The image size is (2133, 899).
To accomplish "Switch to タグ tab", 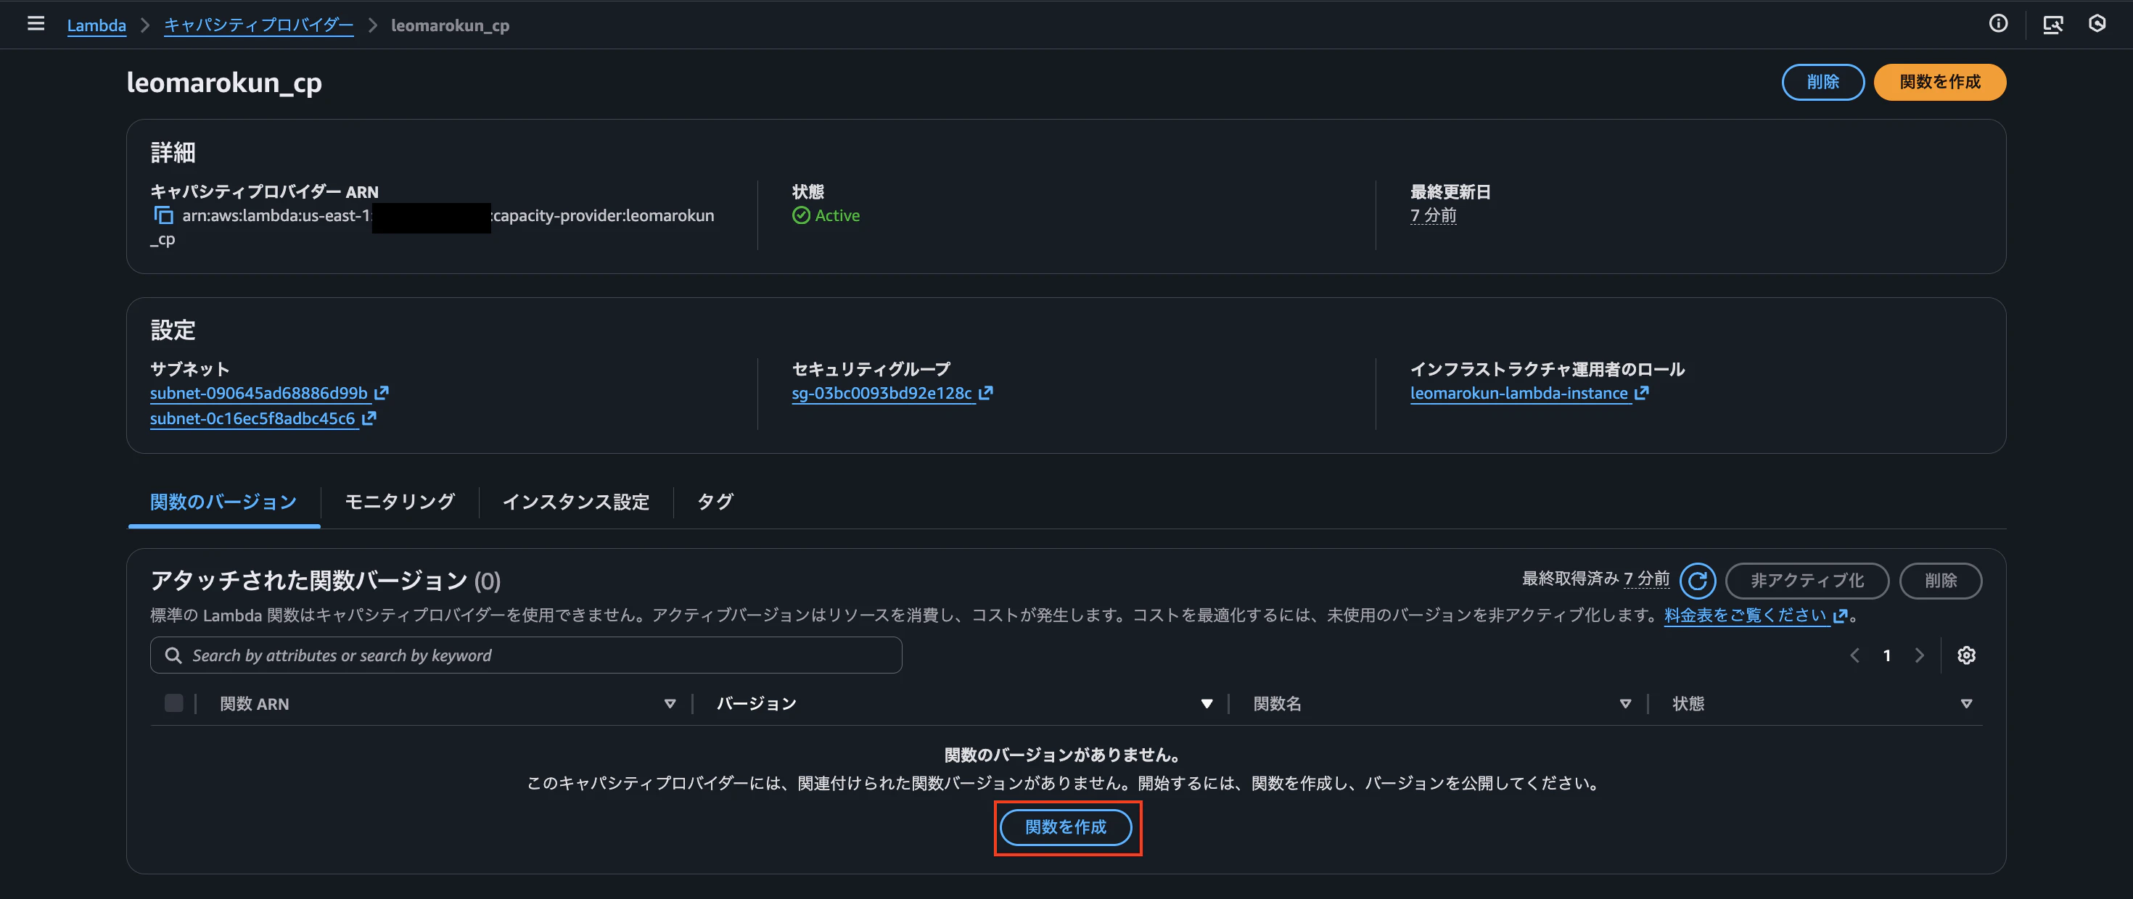I will (x=715, y=502).
